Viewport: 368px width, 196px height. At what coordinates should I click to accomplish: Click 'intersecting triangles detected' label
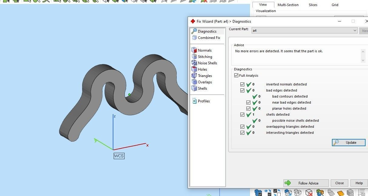pos(290,133)
